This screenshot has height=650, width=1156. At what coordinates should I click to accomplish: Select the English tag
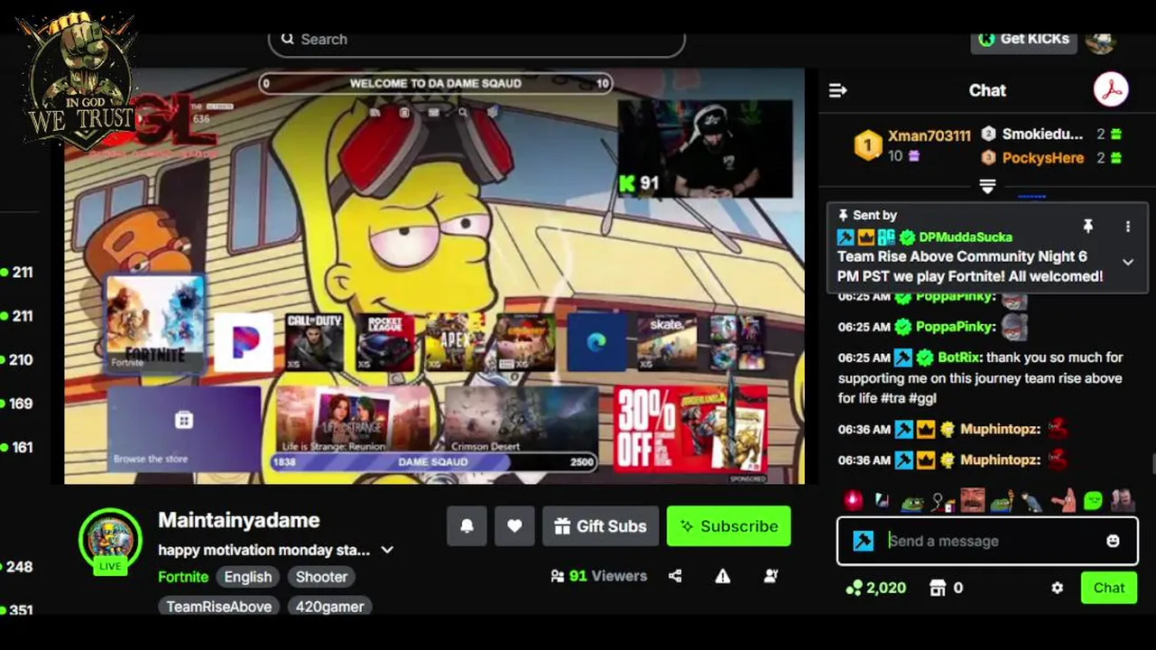[x=248, y=577]
